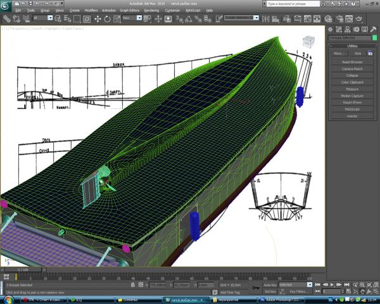Toggle the 3D Snaps icon
The image size is (380, 304).
coord(179,18)
